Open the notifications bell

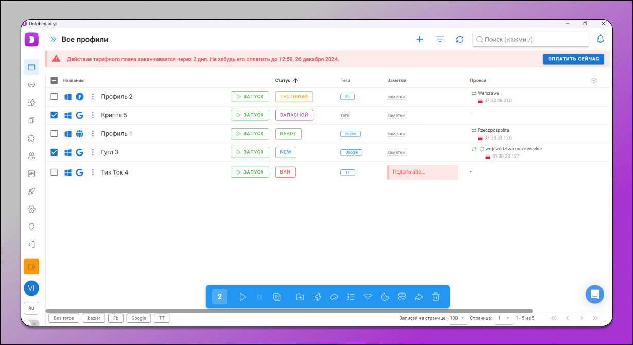pyautogui.click(x=600, y=39)
